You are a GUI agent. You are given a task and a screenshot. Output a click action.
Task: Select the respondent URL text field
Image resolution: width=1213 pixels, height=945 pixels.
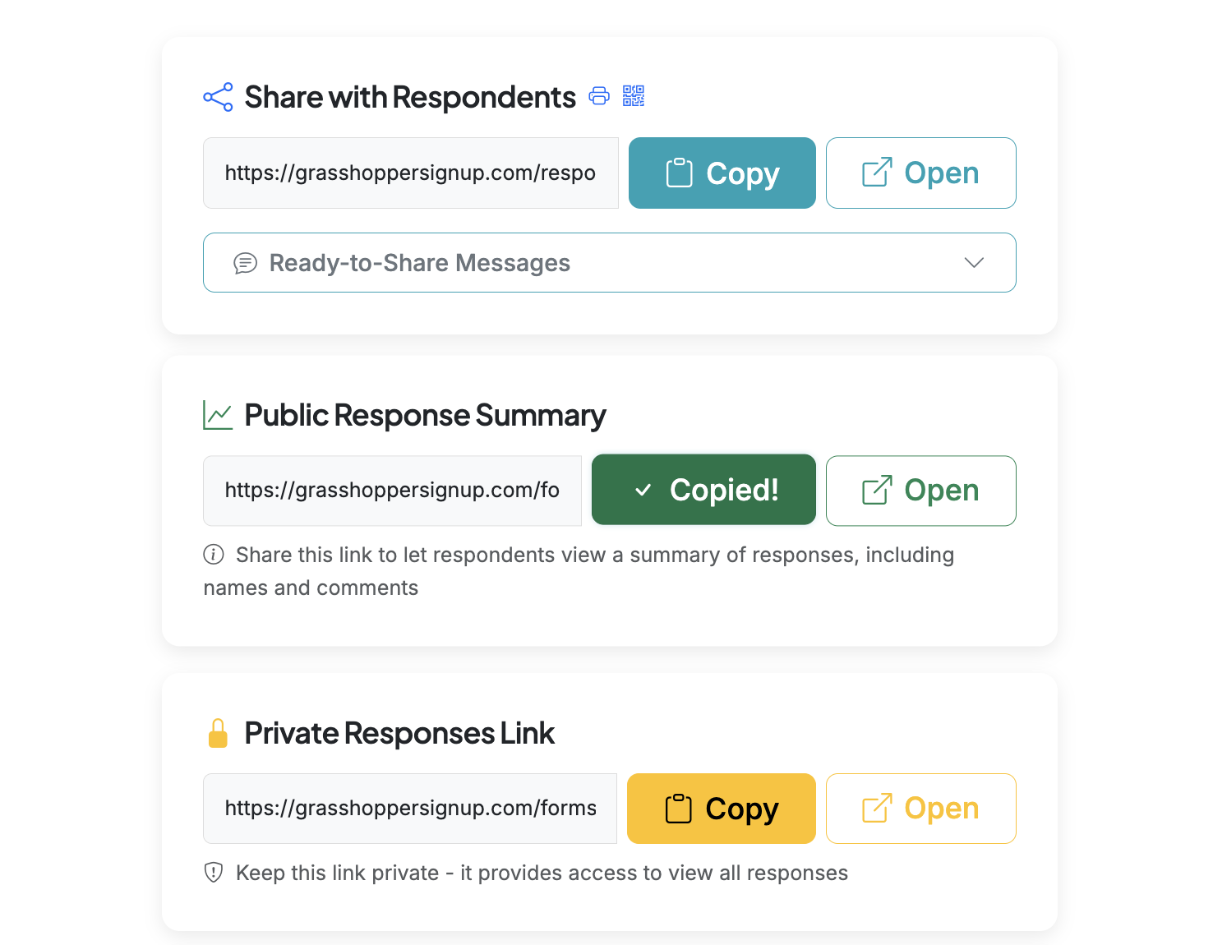point(410,173)
